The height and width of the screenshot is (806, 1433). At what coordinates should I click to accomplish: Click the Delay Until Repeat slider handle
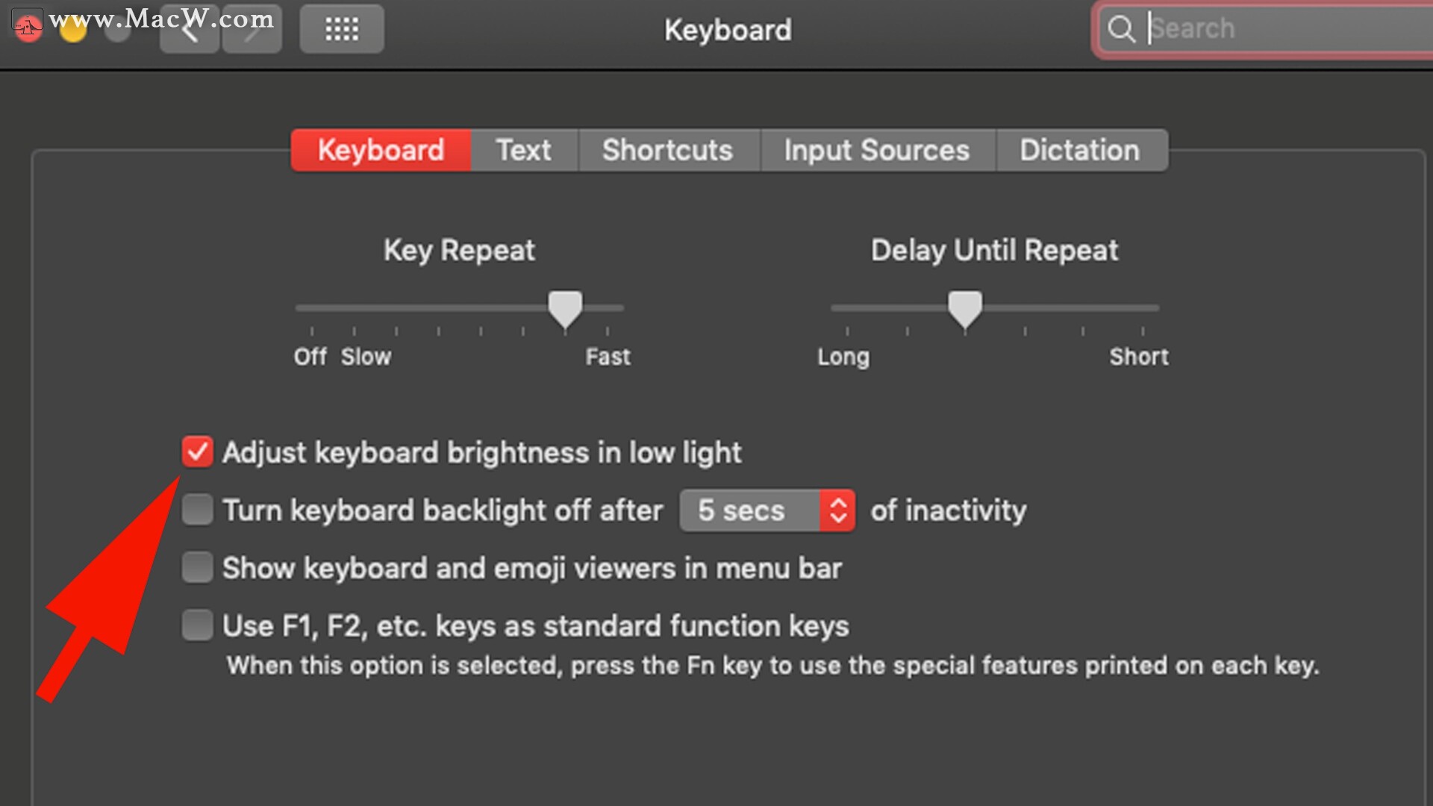[x=965, y=308]
